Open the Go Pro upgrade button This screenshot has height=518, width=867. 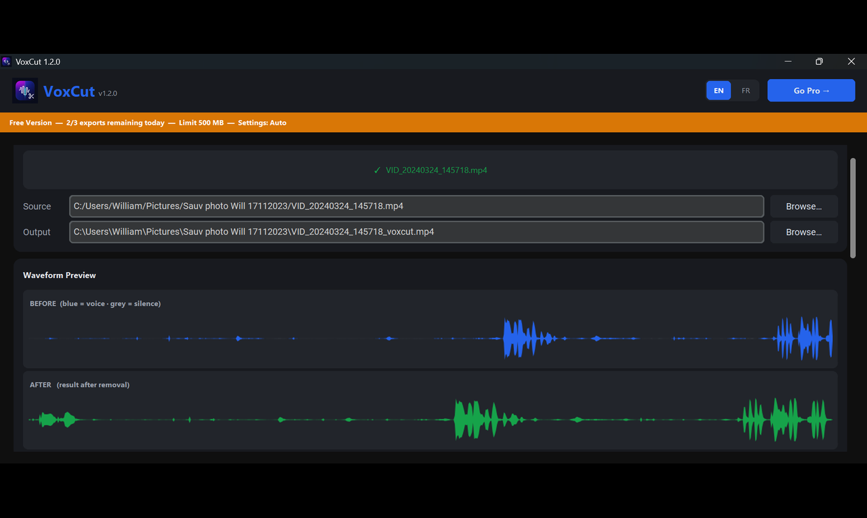pos(811,91)
